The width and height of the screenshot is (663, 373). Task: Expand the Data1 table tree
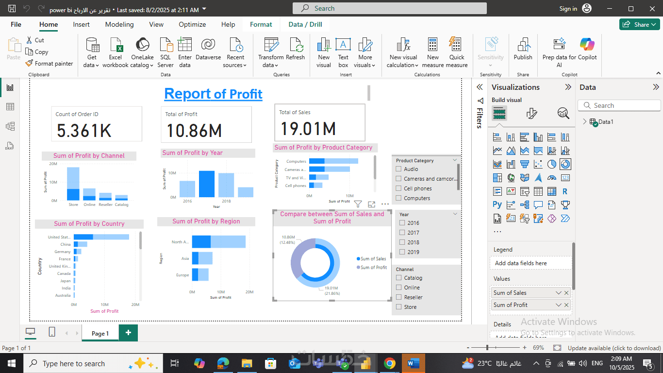coord(584,122)
